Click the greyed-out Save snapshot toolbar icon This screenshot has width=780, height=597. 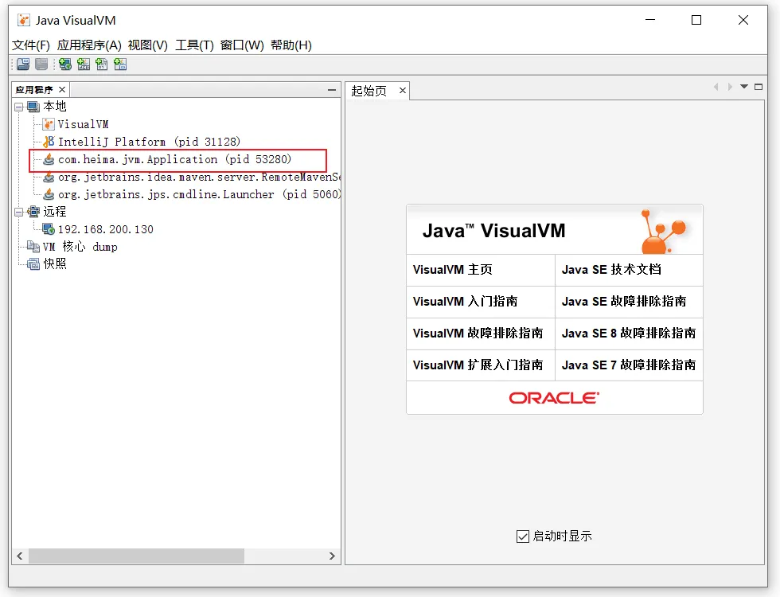(x=41, y=64)
